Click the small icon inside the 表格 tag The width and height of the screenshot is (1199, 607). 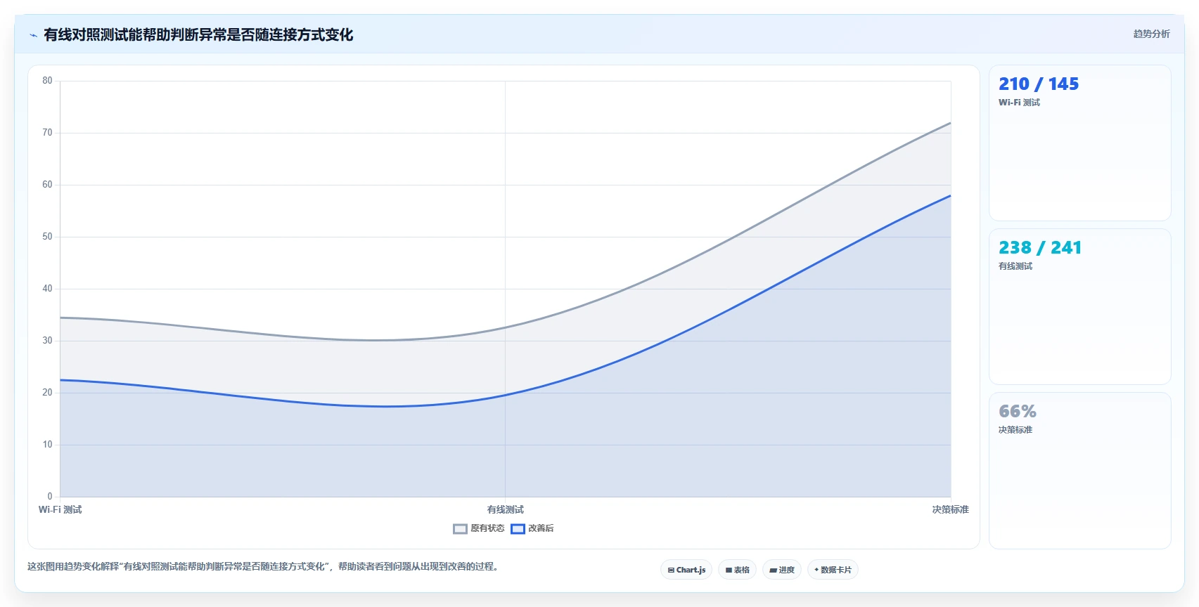pyautogui.click(x=729, y=570)
